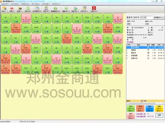Select order row 5 in the dish list
The image size is (165, 123).
[x=145, y=58]
